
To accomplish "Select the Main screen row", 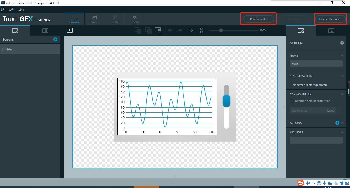I will pyautogui.click(x=30, y=49).
